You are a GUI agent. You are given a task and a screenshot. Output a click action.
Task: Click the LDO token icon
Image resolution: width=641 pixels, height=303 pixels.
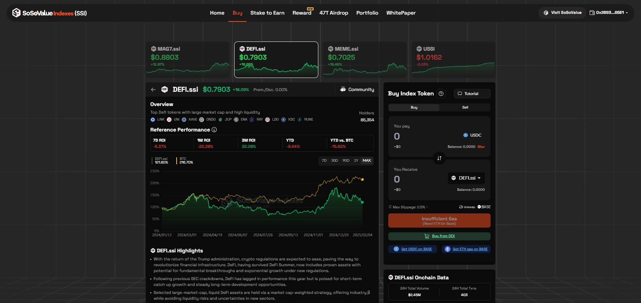267,119
